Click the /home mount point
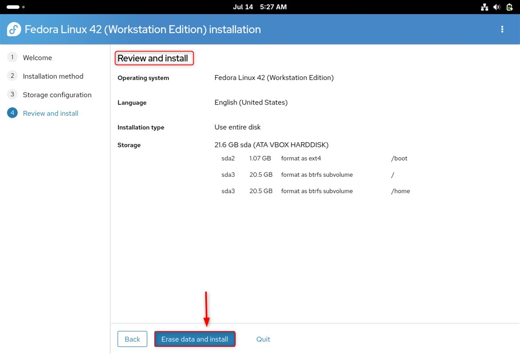 tap(401, 191)
